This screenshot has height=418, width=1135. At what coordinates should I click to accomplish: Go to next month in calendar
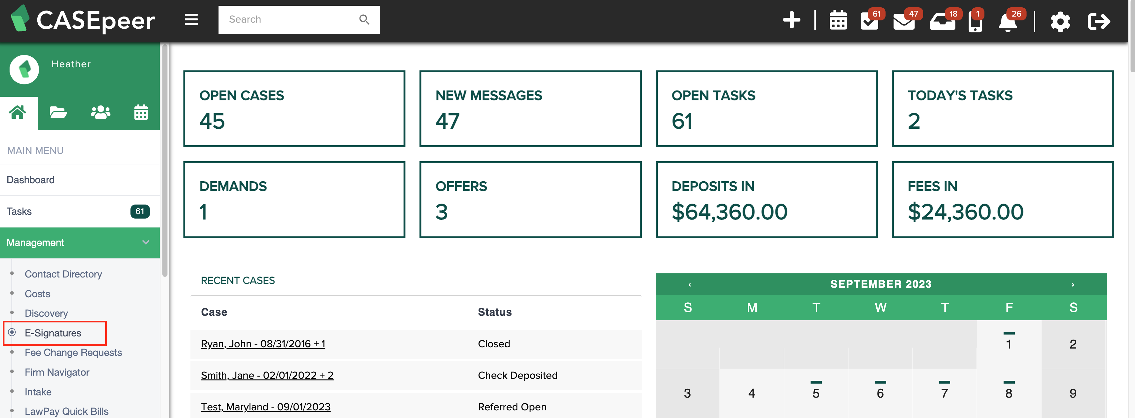(1073, 284)
